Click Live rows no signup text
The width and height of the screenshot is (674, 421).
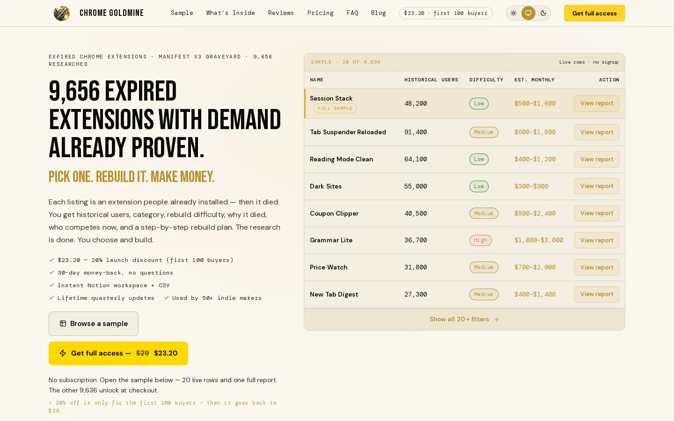tap(589, 62)
